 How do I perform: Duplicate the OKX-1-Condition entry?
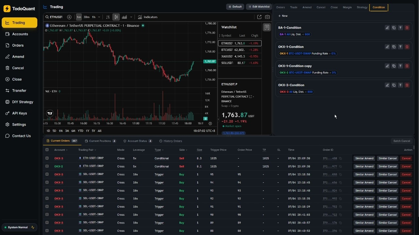[394, 47]
